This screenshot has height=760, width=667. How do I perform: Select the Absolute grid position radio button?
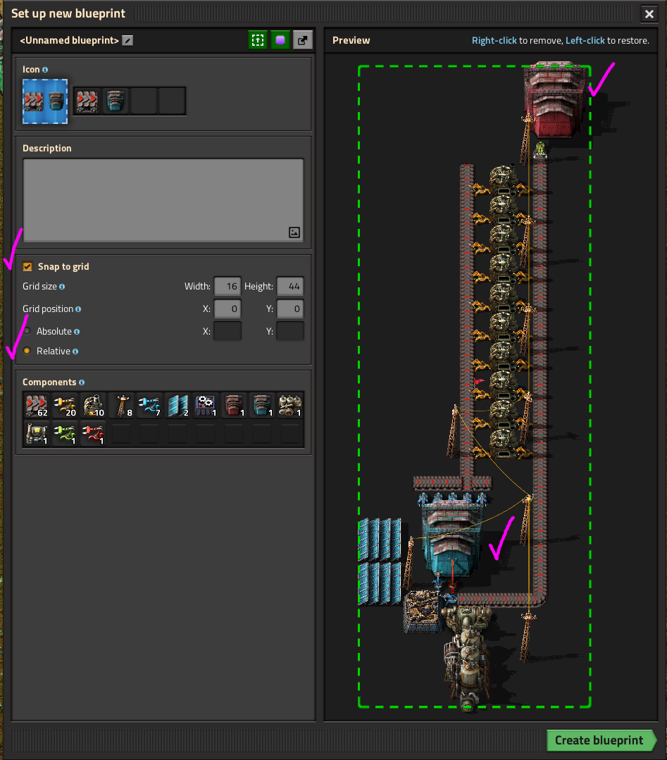(27, 331)
